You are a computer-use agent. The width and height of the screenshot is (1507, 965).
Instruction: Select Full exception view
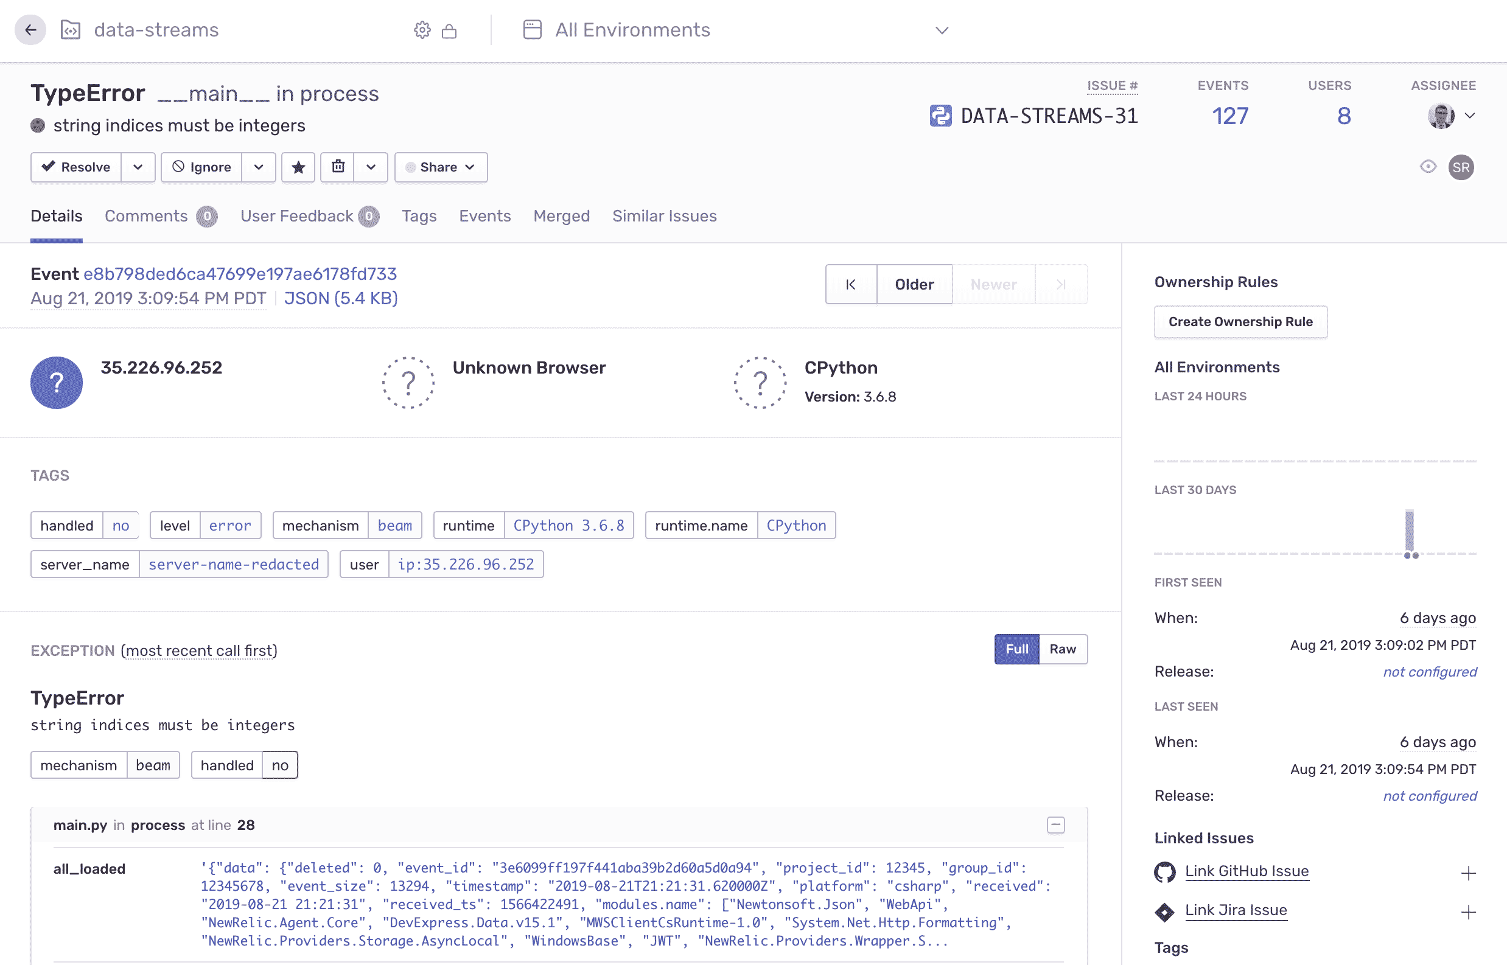pyautogui.click(x=1017, y=649)
